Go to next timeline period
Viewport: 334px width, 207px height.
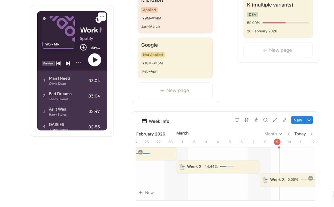coord(312,134)
